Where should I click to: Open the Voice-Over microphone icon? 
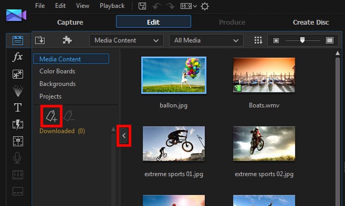[17, 158]
